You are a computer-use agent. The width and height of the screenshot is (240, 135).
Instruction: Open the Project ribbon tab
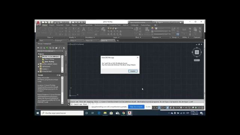click(x=52, y=25)
